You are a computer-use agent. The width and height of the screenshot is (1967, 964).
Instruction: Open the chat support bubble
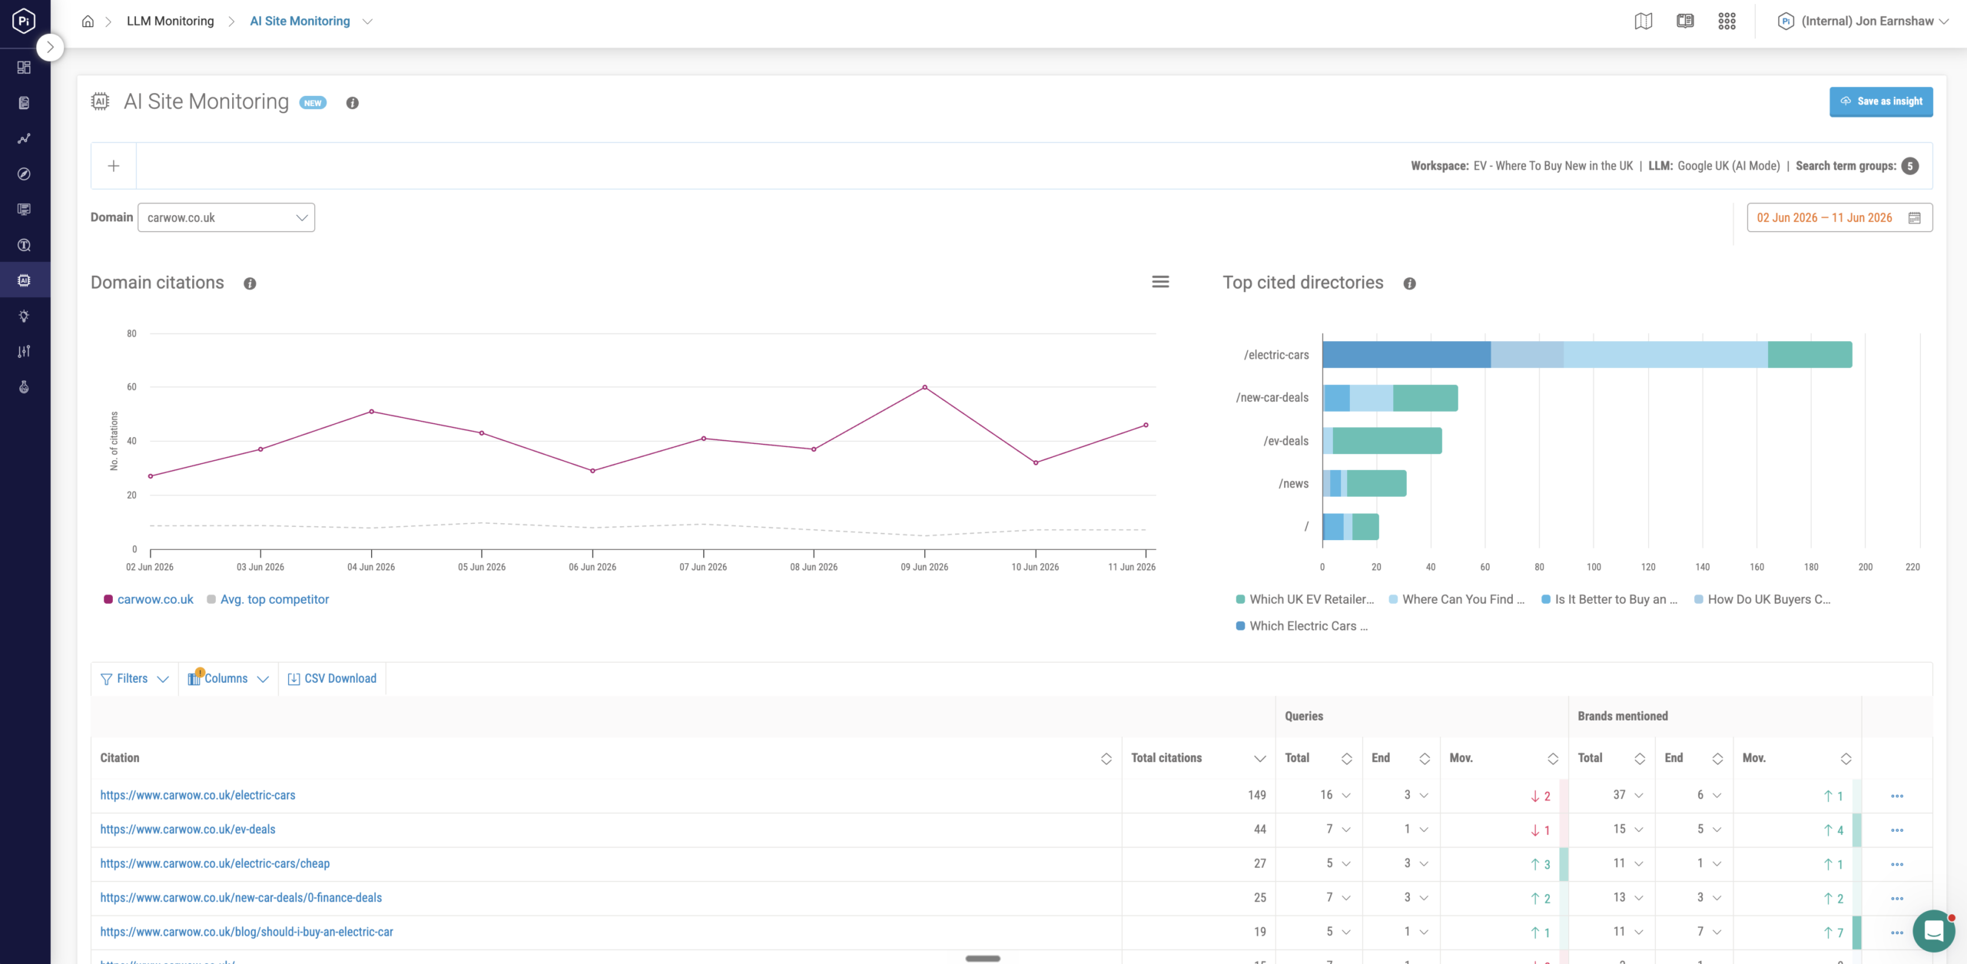(x=1933, y=931)
